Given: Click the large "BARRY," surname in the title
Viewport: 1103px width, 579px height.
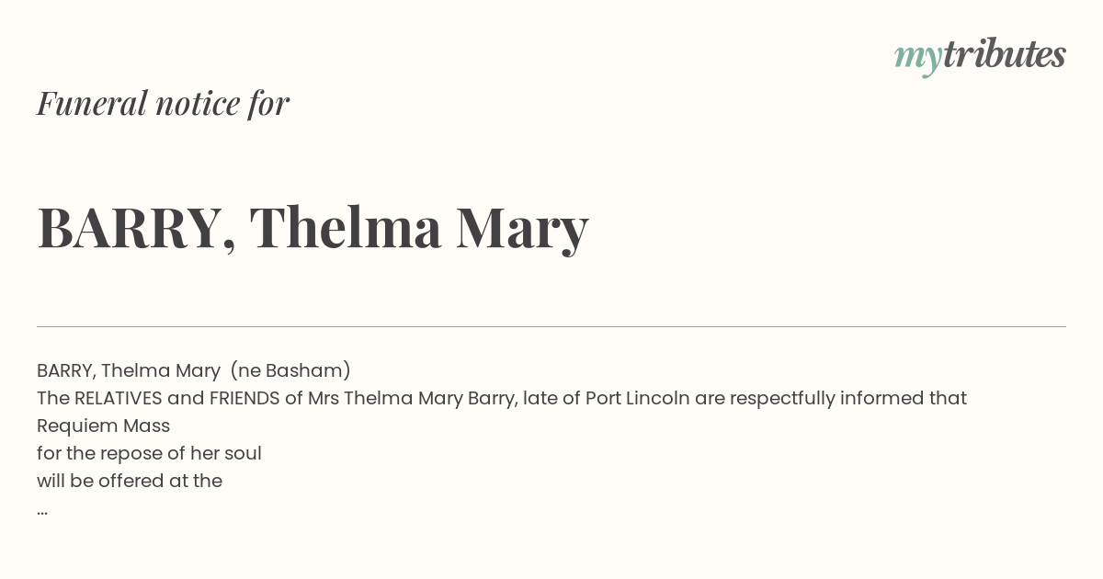Looking at the screenshot, I should tap(135, 228).
